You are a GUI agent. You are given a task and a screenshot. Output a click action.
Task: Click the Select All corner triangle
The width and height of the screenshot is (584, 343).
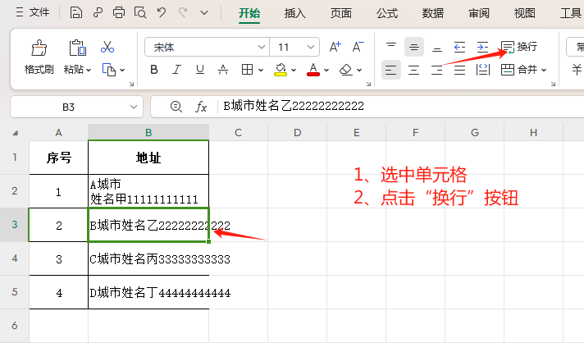(x=16, y=133)
